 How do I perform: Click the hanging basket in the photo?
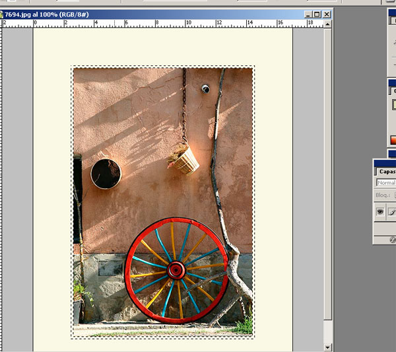pyautogui.click(x=184, y=160)
